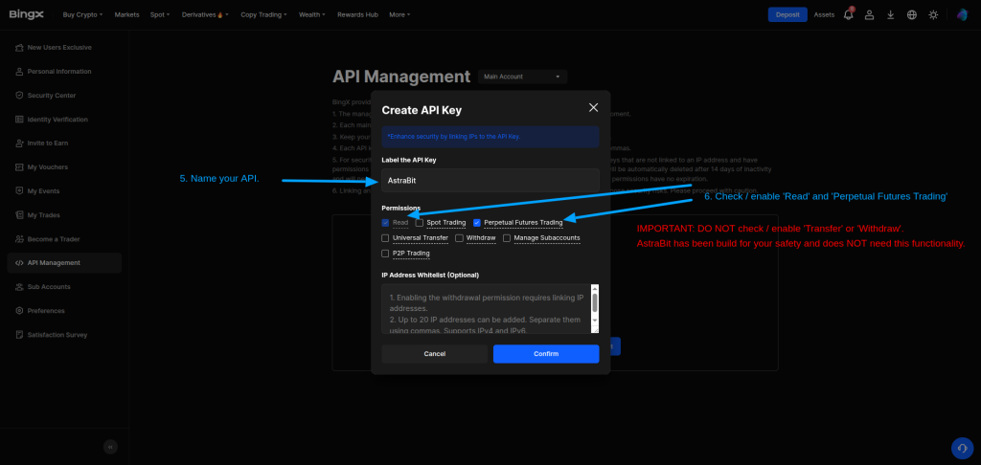Open the Buy Crypto dropdown menu
Image resolution: width=981 pixels, height=465 pixels.
coord(83,15)
